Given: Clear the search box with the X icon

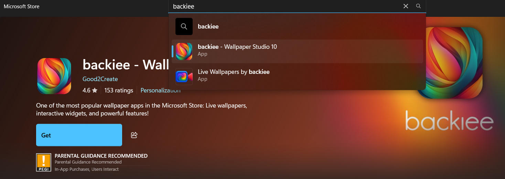Looking at the screenshot, I should (406, 6).
